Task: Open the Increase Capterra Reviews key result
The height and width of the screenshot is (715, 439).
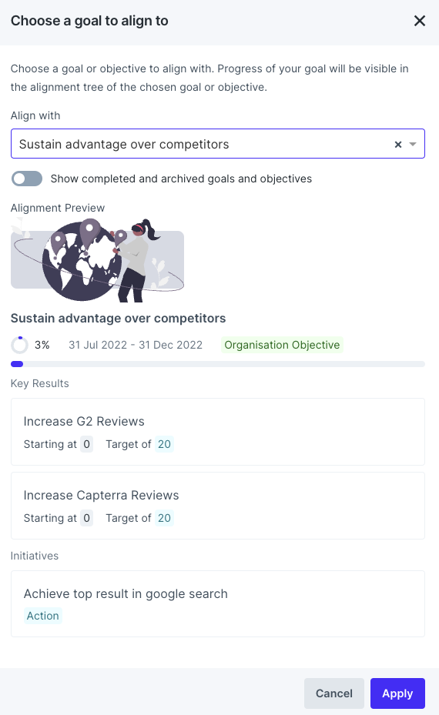Action: 218,506
